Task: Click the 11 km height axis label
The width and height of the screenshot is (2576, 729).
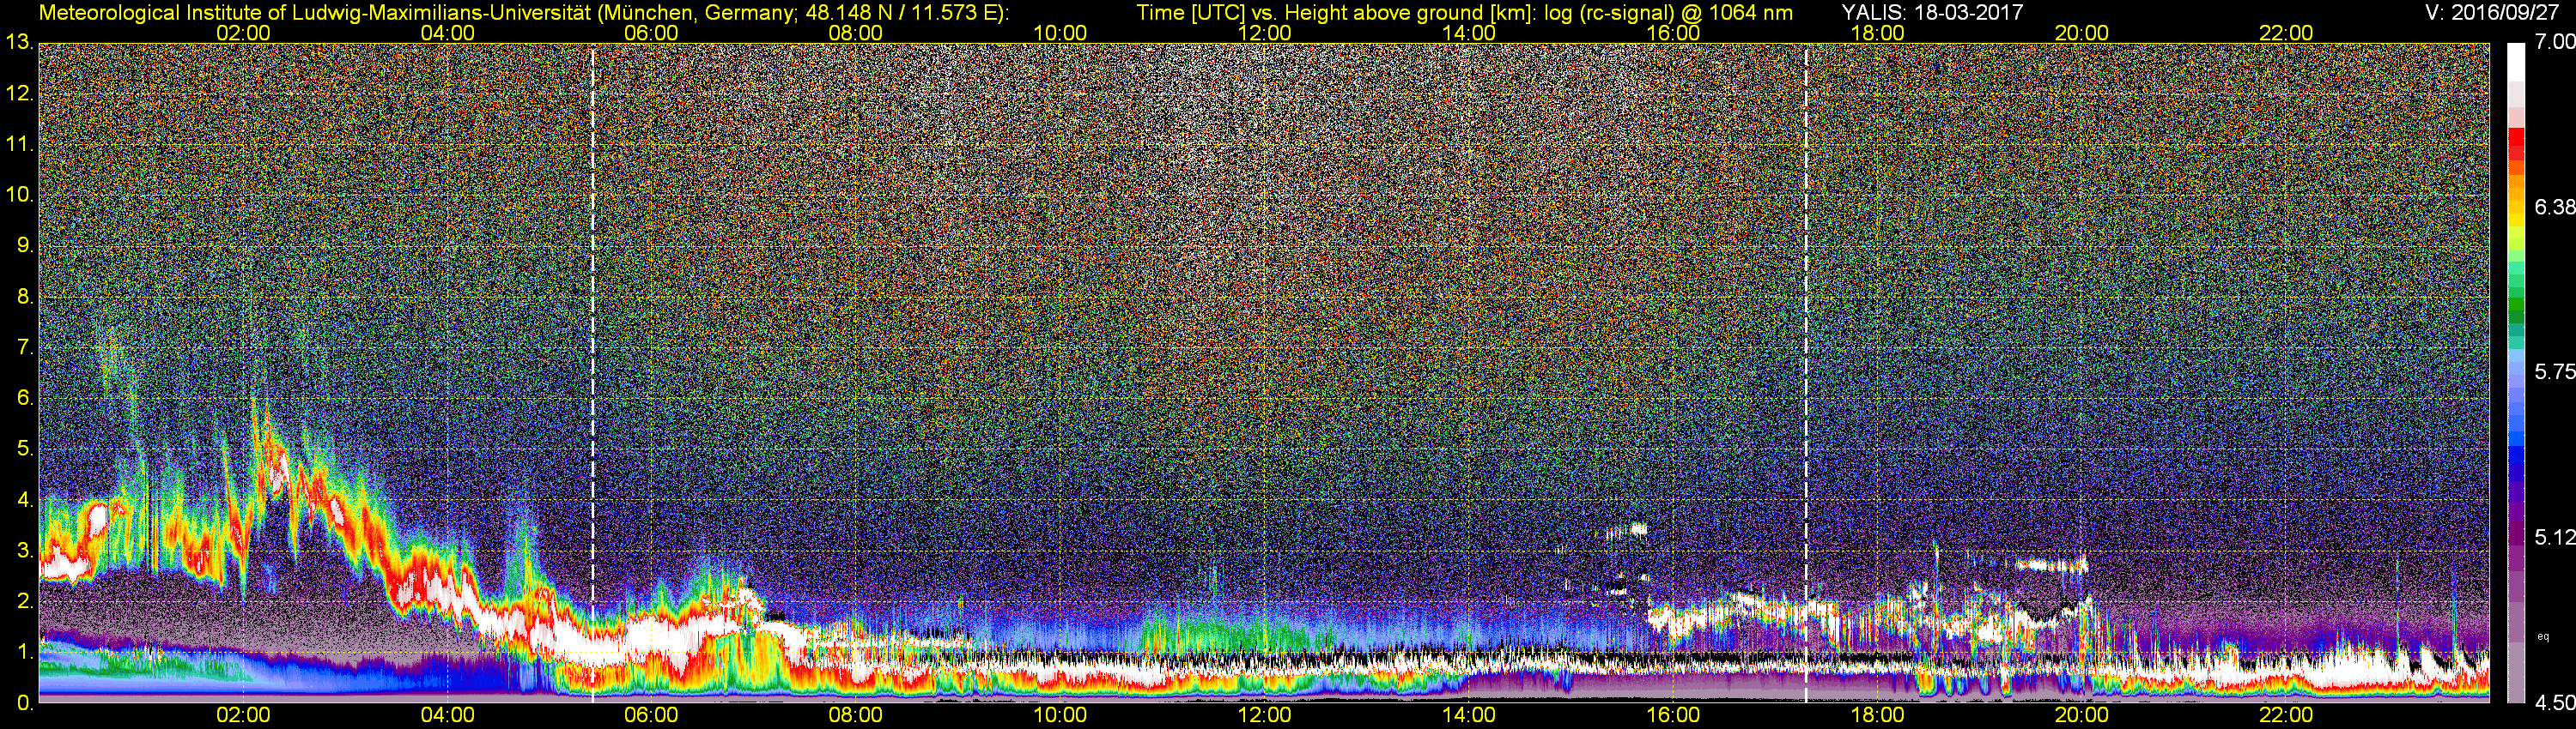Action: (x=19, y=144)
